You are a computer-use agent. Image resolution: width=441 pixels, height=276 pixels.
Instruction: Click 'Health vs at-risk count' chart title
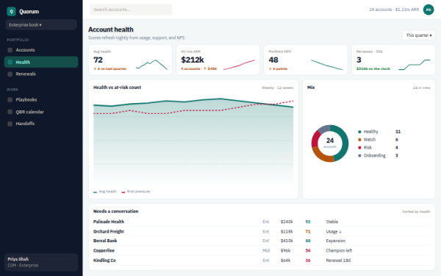pos(117,88)
